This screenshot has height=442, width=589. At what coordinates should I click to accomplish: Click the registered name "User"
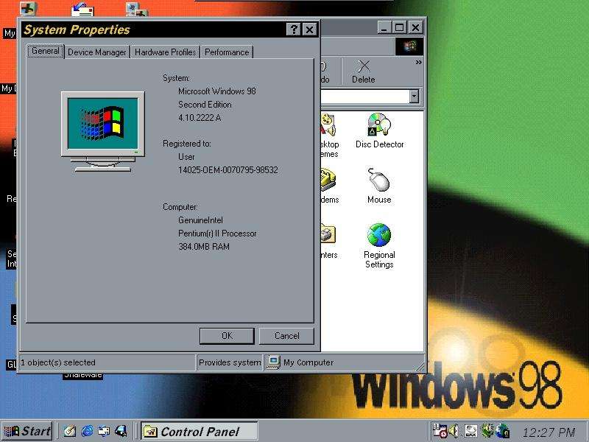(186, 157)
